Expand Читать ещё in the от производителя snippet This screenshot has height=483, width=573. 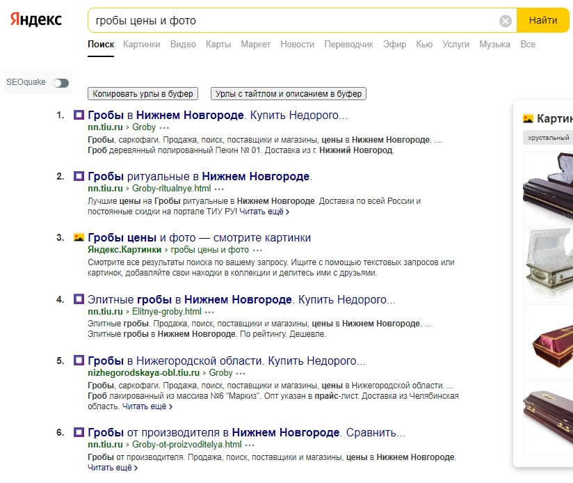(x=113, y=468)
